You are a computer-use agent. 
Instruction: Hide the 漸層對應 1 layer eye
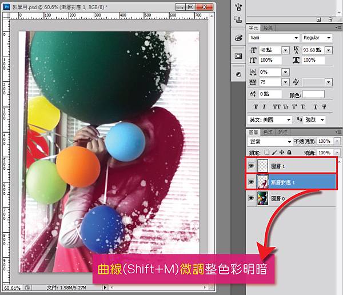[x=251, y=182]
